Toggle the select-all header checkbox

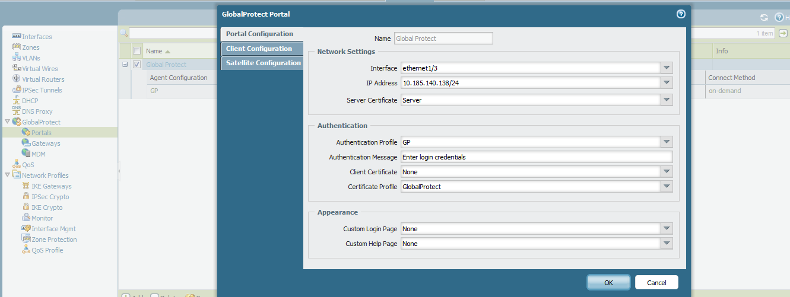click(137, 51)
